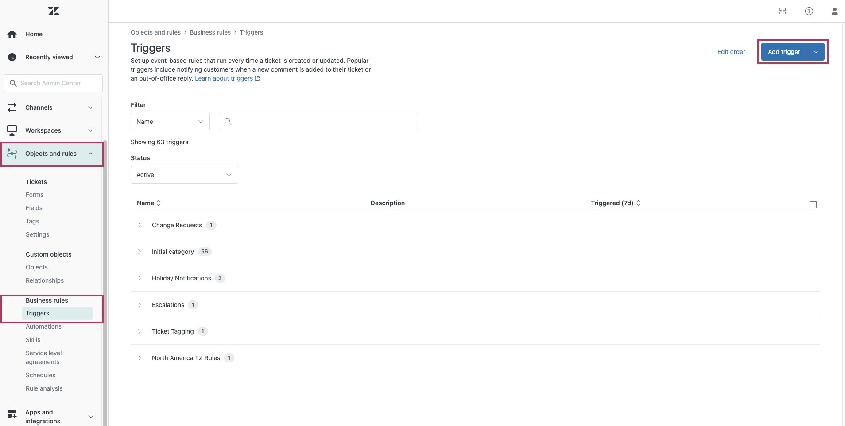Click the sidebar vertical scrollbar
This screenshot has height=426, width=845.
click(x=105, y=283)
